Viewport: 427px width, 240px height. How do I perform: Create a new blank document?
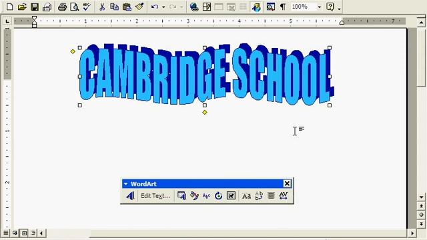9,7
